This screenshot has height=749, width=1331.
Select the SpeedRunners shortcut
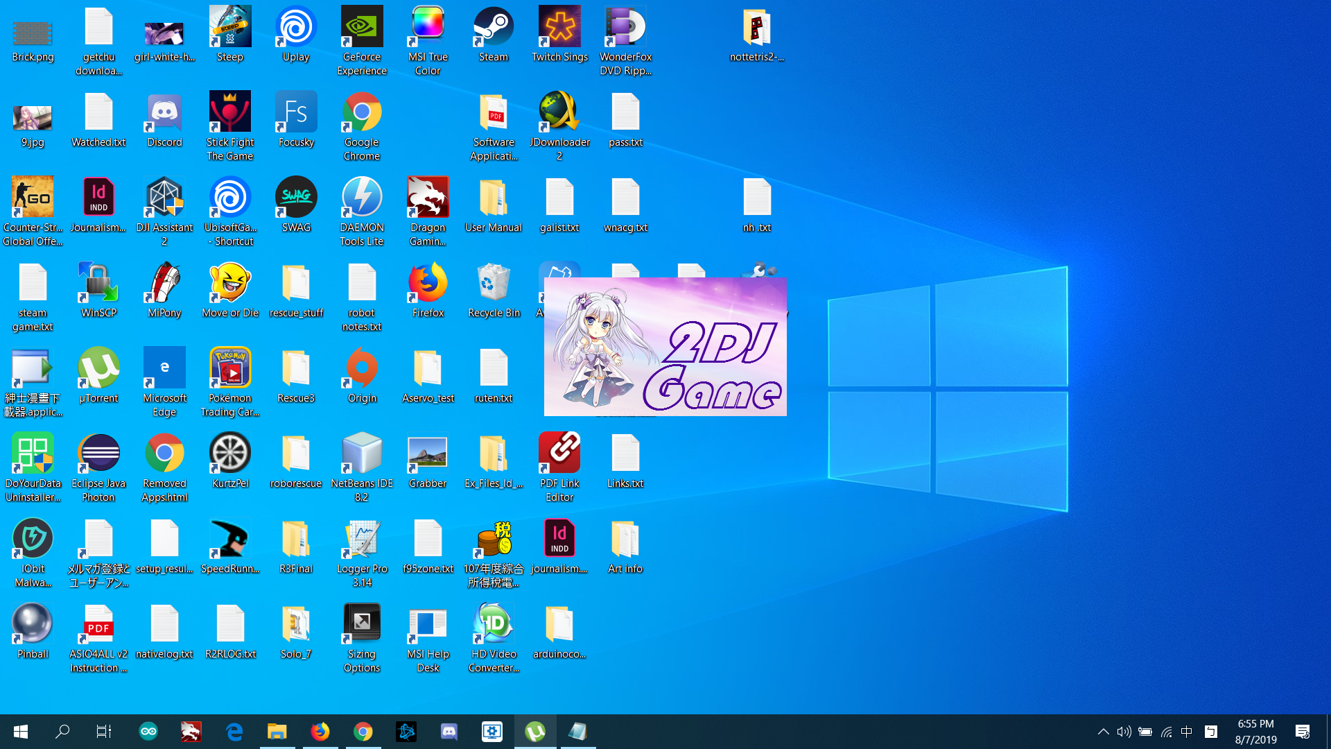(230, 546)
